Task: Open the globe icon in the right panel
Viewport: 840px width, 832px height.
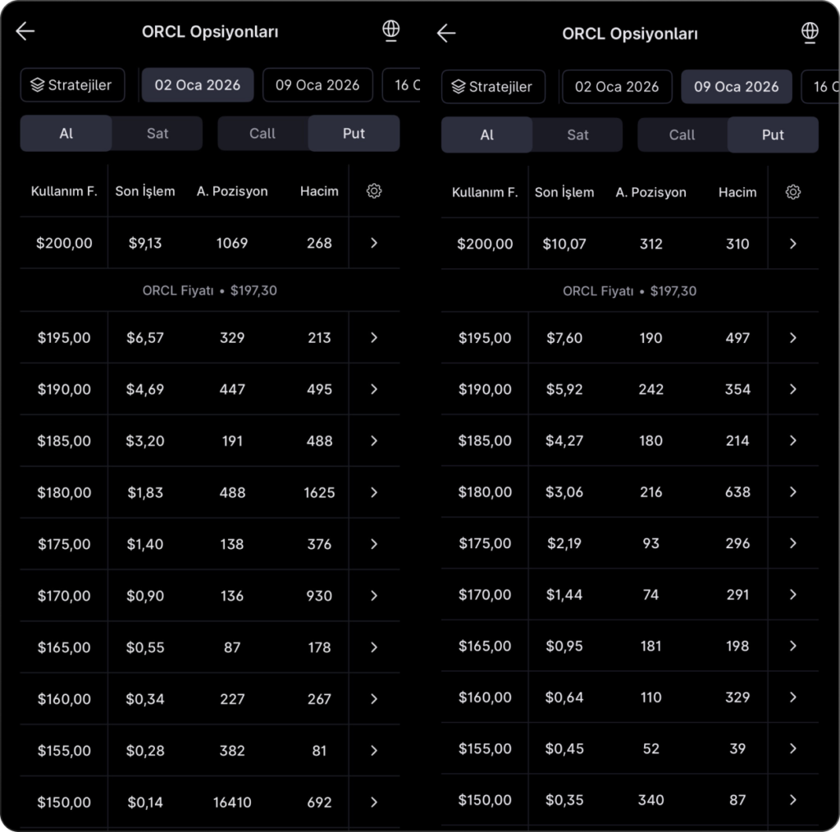Action: coord(810,32)
